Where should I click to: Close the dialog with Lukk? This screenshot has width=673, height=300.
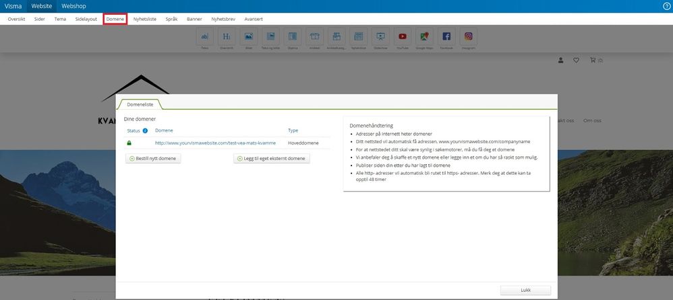[526, 290]
